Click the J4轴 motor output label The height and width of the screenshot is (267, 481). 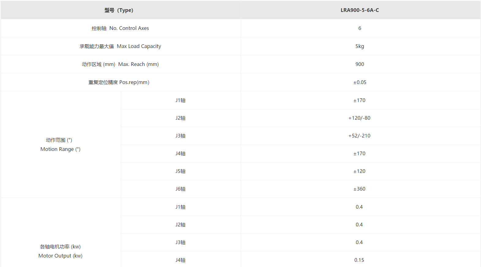tap(180, 260)
